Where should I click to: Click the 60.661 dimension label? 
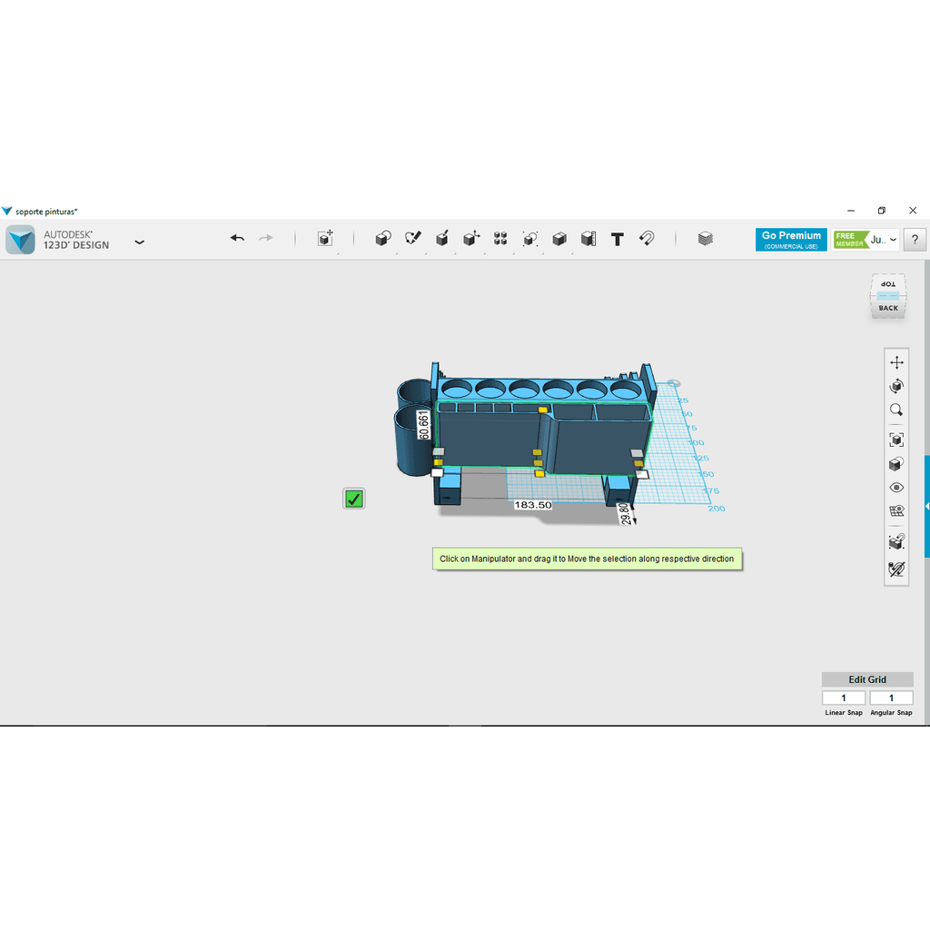pos(423,425)
